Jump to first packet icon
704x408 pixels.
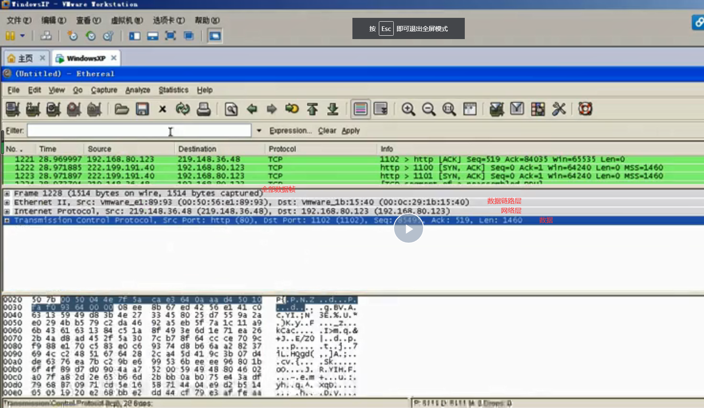click(x=312, y=109)
